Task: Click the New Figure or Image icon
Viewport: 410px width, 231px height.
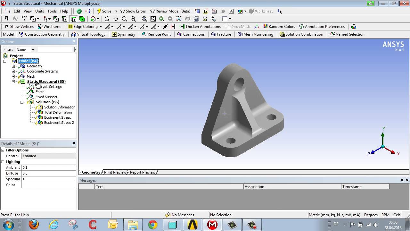Action: point(240,11)
